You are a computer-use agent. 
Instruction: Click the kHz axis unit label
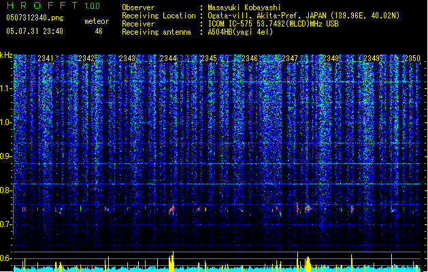(x=6, y=55)
